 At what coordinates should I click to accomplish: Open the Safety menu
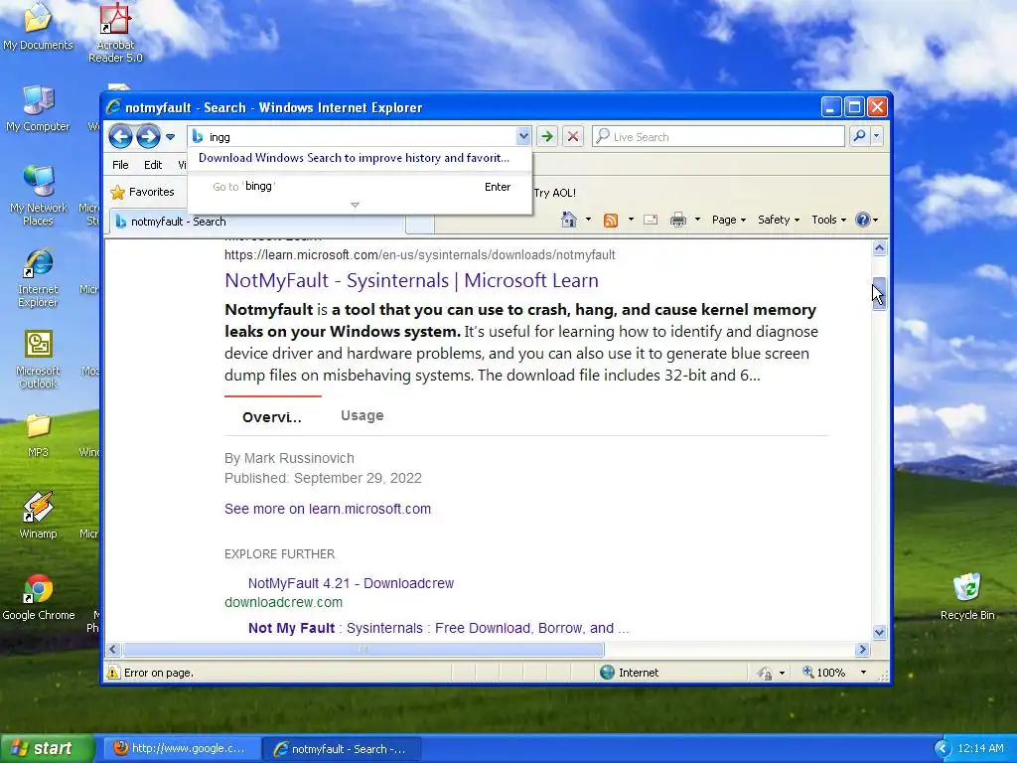click(x=779, y=220)
